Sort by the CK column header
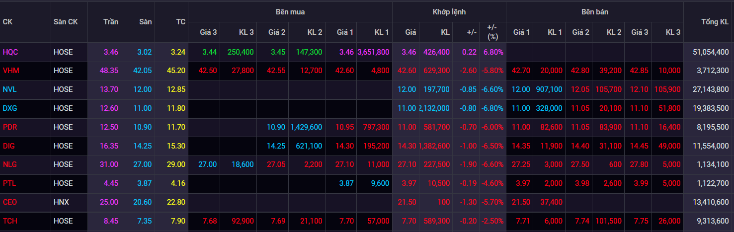The height and width of the screenshot is (232, 734). point(7,22)
